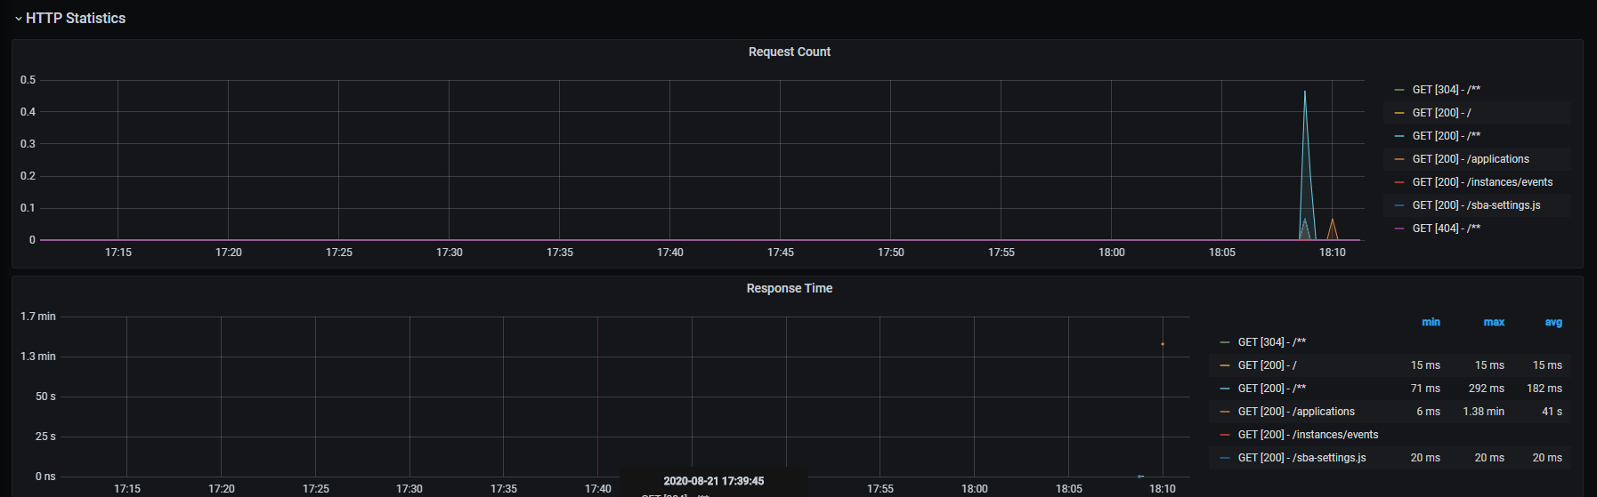Click green series icon for GET [304] in Response Time legend
The image size is (1597, 497).
click(x=1225, y=342)
